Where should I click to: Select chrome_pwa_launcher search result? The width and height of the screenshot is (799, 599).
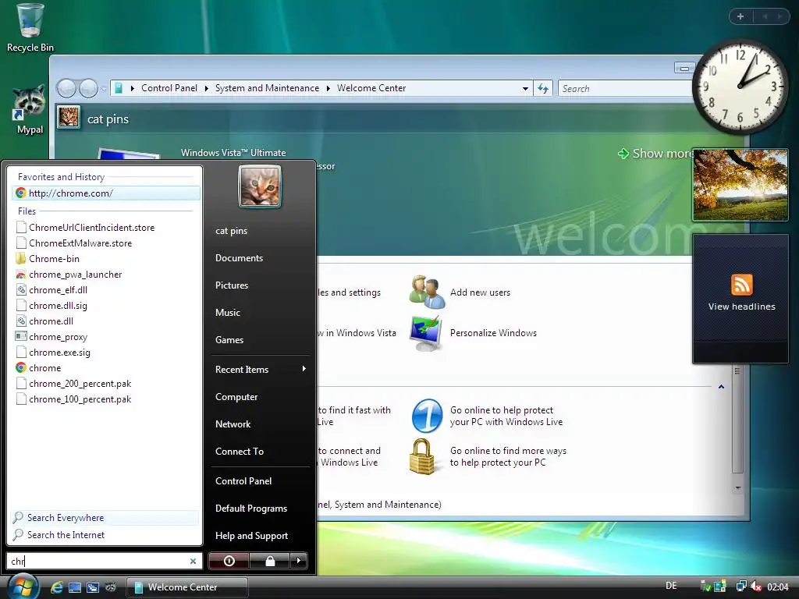pyautogui.click(x=75, y=275)
